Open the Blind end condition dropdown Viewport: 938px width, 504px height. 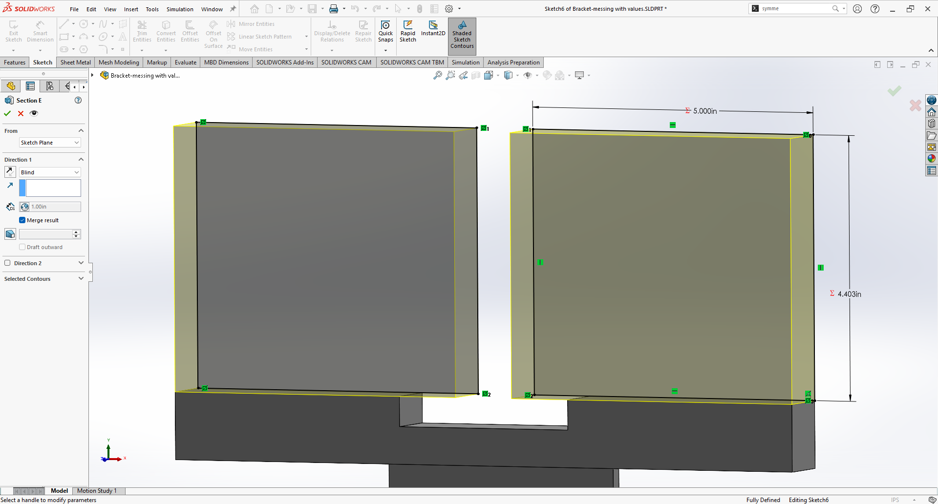[50, 172]
